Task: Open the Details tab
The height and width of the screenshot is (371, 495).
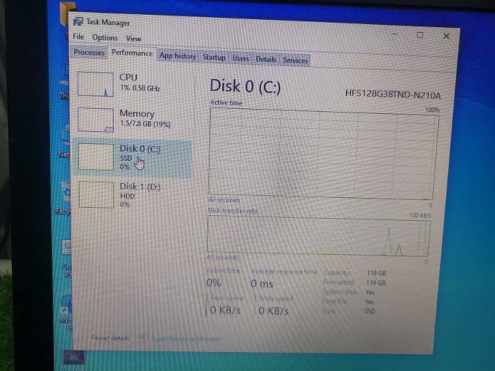Action: click(266, 59)
